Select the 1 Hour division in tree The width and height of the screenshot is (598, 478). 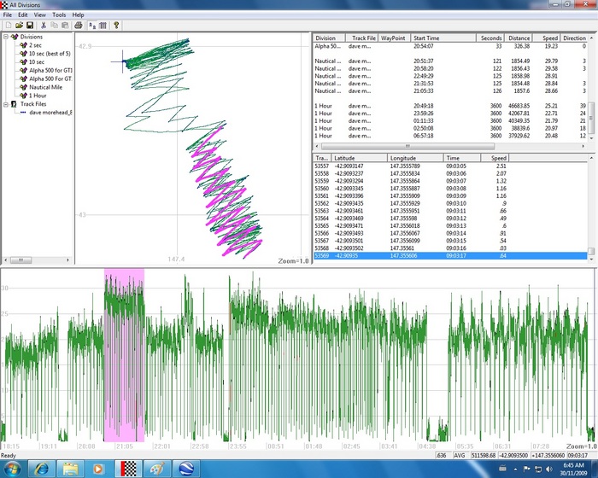[x=38, y=96]
